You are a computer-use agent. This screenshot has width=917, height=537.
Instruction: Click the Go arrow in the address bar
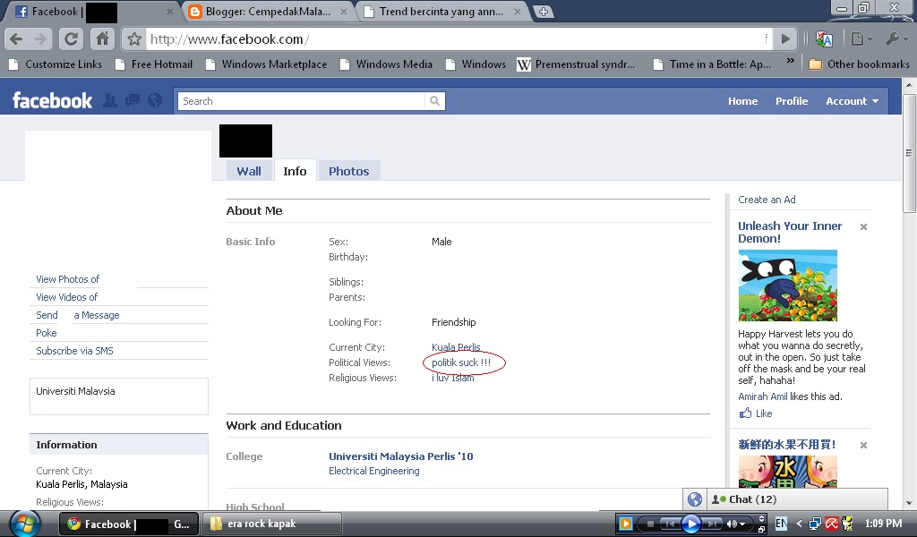click(x=784, y=39)
